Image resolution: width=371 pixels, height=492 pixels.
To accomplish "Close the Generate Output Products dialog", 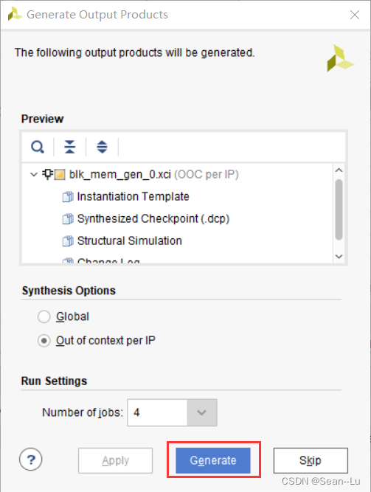I will point(355,15).
